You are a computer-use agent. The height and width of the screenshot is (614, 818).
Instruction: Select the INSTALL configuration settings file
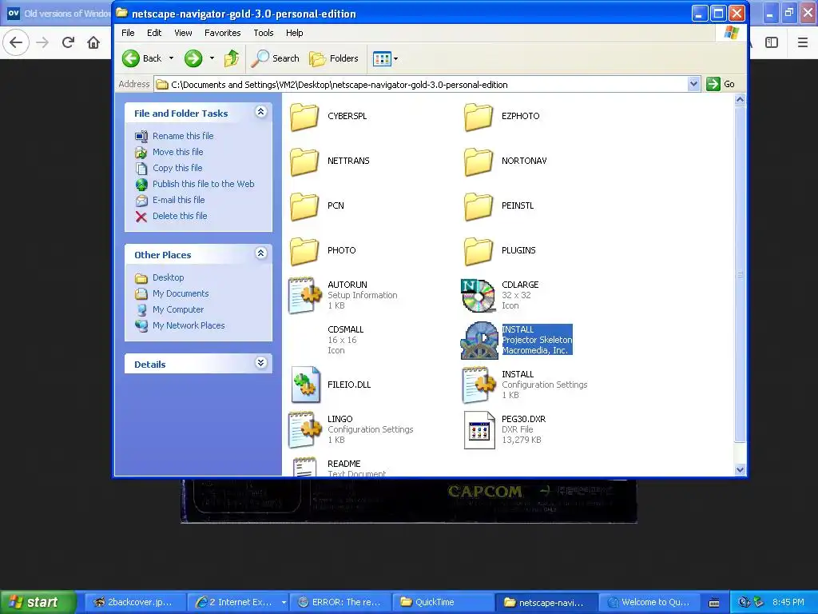coord(478,385)
